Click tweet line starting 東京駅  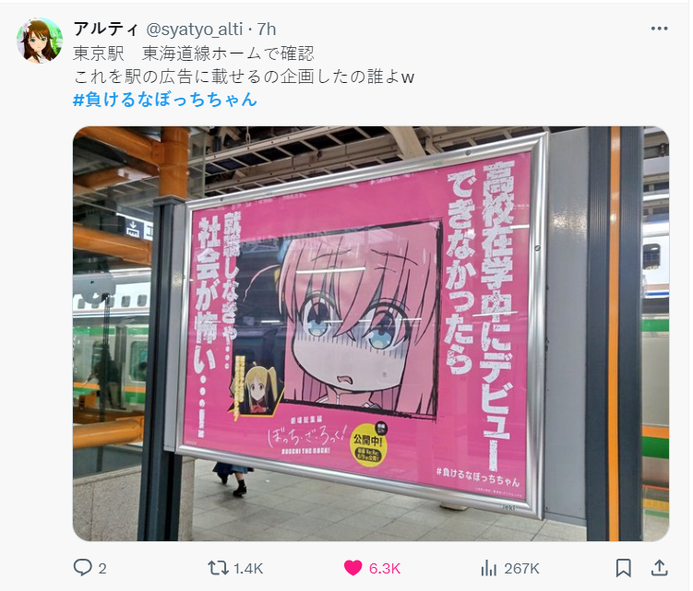pyautogui.click(x=194, y=53)
